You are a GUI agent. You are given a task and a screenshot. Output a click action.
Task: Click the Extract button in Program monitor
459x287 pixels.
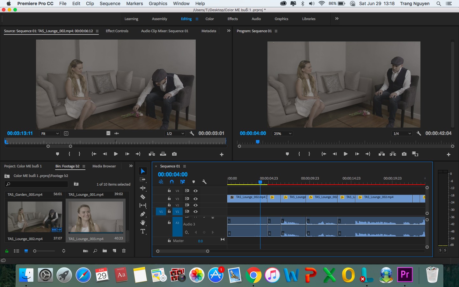[x=393, y=154]
